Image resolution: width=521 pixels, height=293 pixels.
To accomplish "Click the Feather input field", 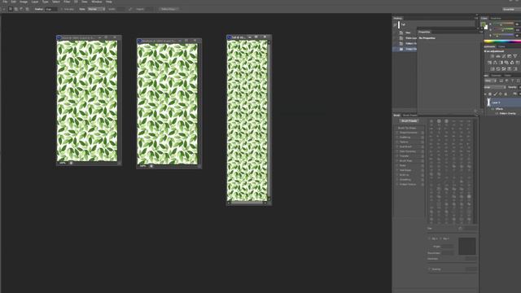I will click(x=50, y=9).
